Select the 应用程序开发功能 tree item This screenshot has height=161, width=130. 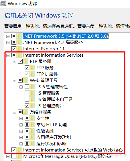point(54,137)
